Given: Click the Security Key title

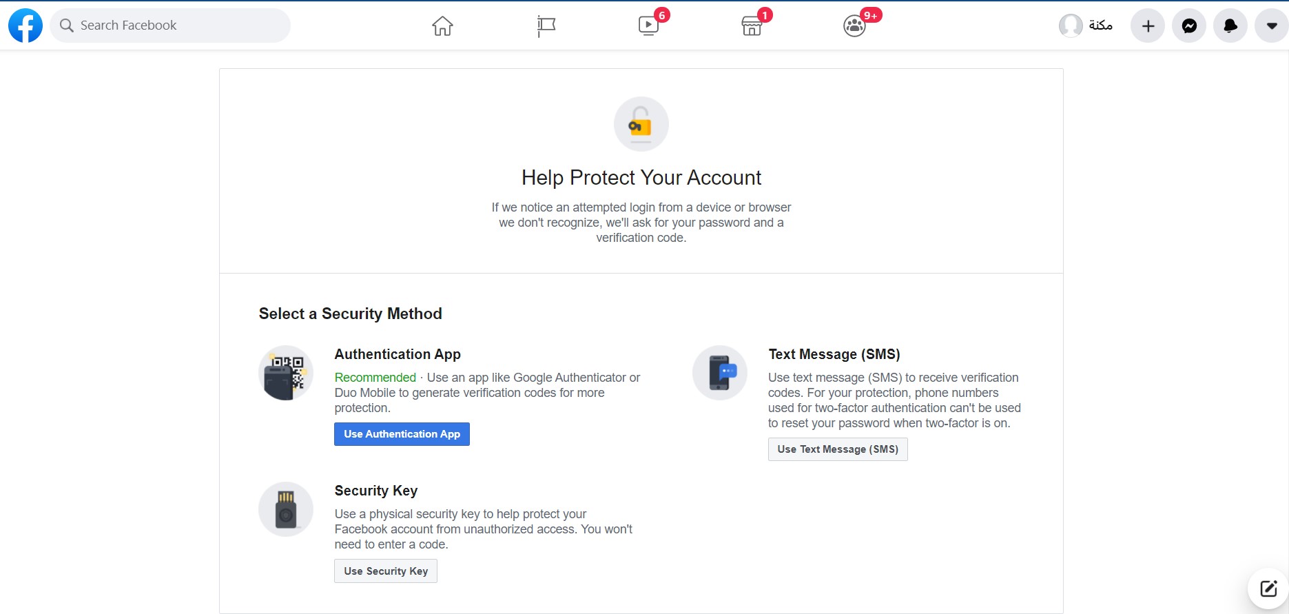Looking at the screenshot, I should coord(376,491).
